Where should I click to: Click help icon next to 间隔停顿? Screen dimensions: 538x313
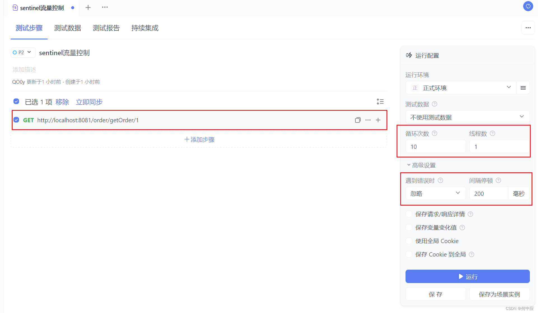pos(498,180)
